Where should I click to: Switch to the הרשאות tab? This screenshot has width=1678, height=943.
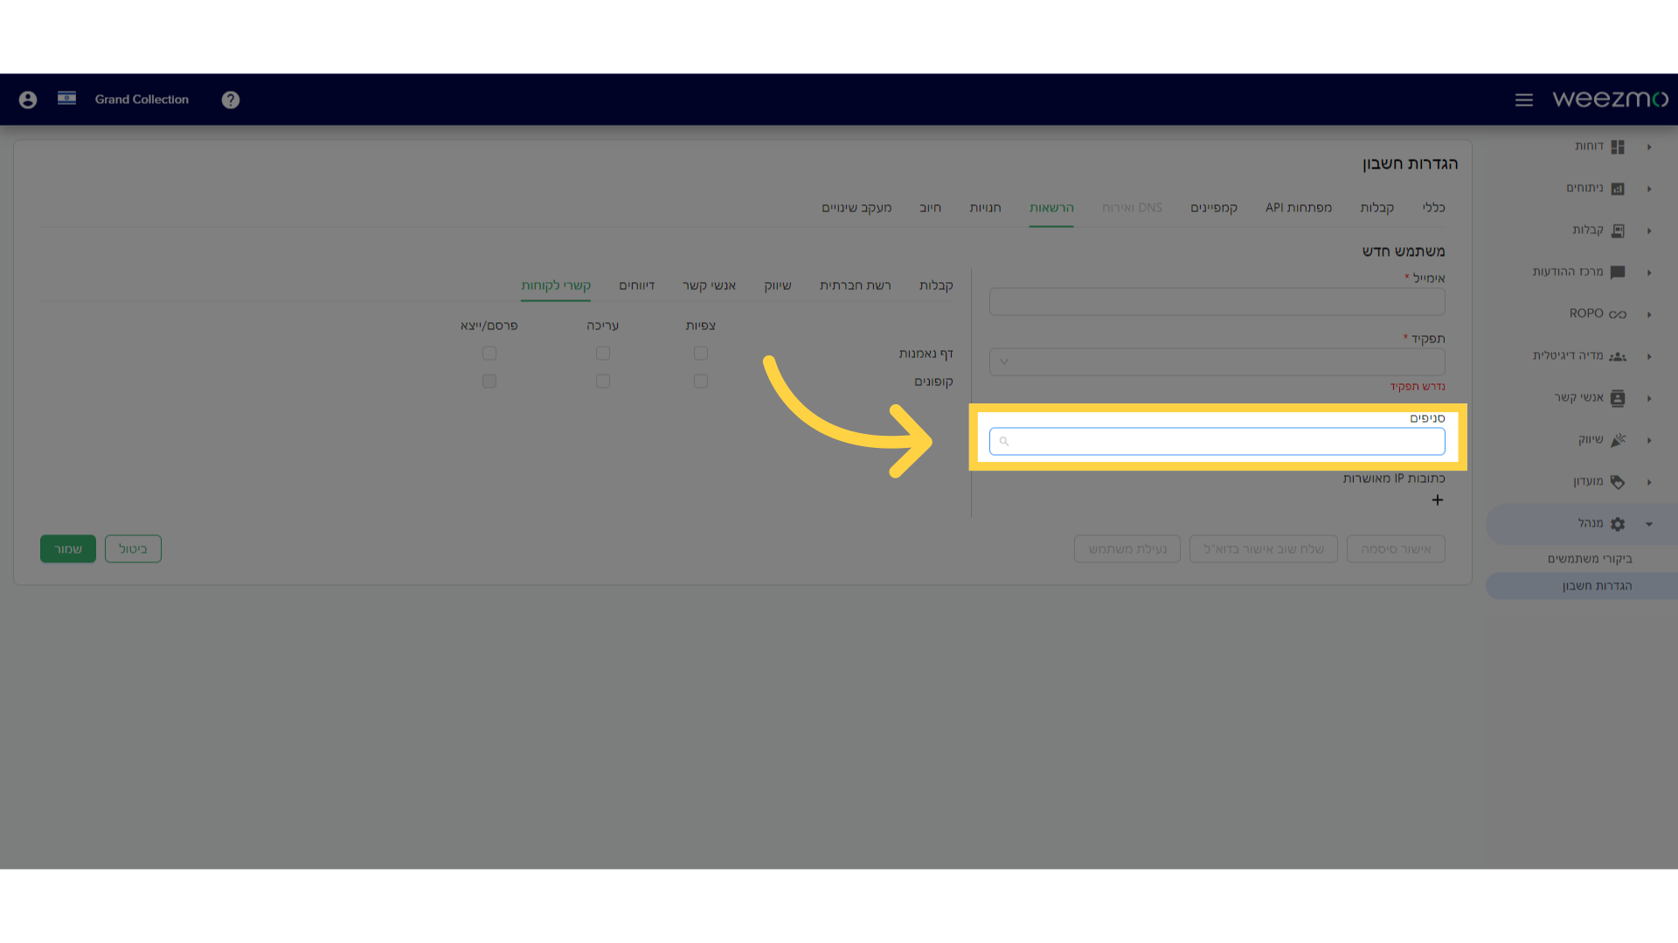[x=1051, y=208]
